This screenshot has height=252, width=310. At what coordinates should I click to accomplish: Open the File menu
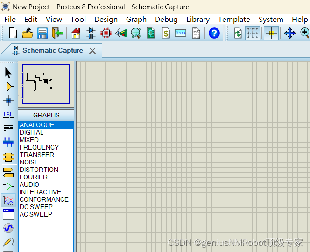tap(10, 19)
